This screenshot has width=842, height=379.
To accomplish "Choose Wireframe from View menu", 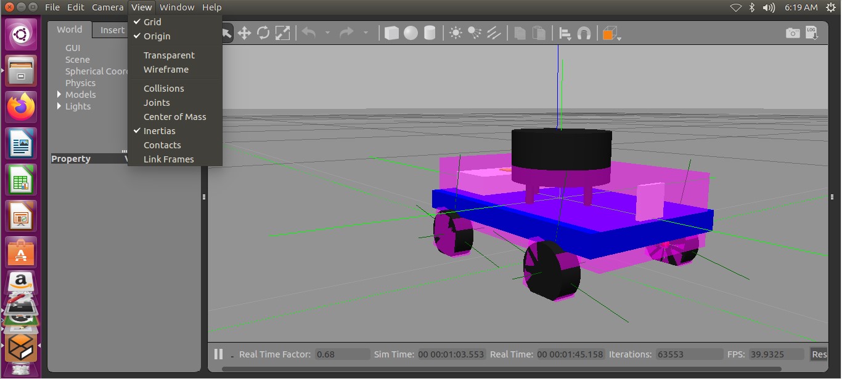I will tap(166, 70).
